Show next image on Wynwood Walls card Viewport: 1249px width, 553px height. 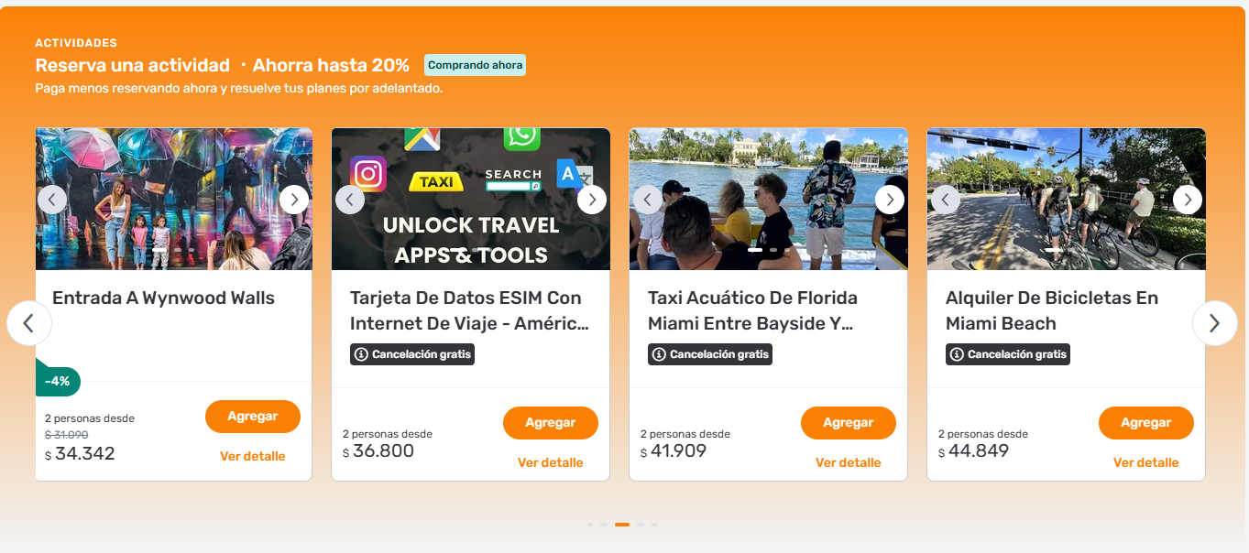click(294, 200)
